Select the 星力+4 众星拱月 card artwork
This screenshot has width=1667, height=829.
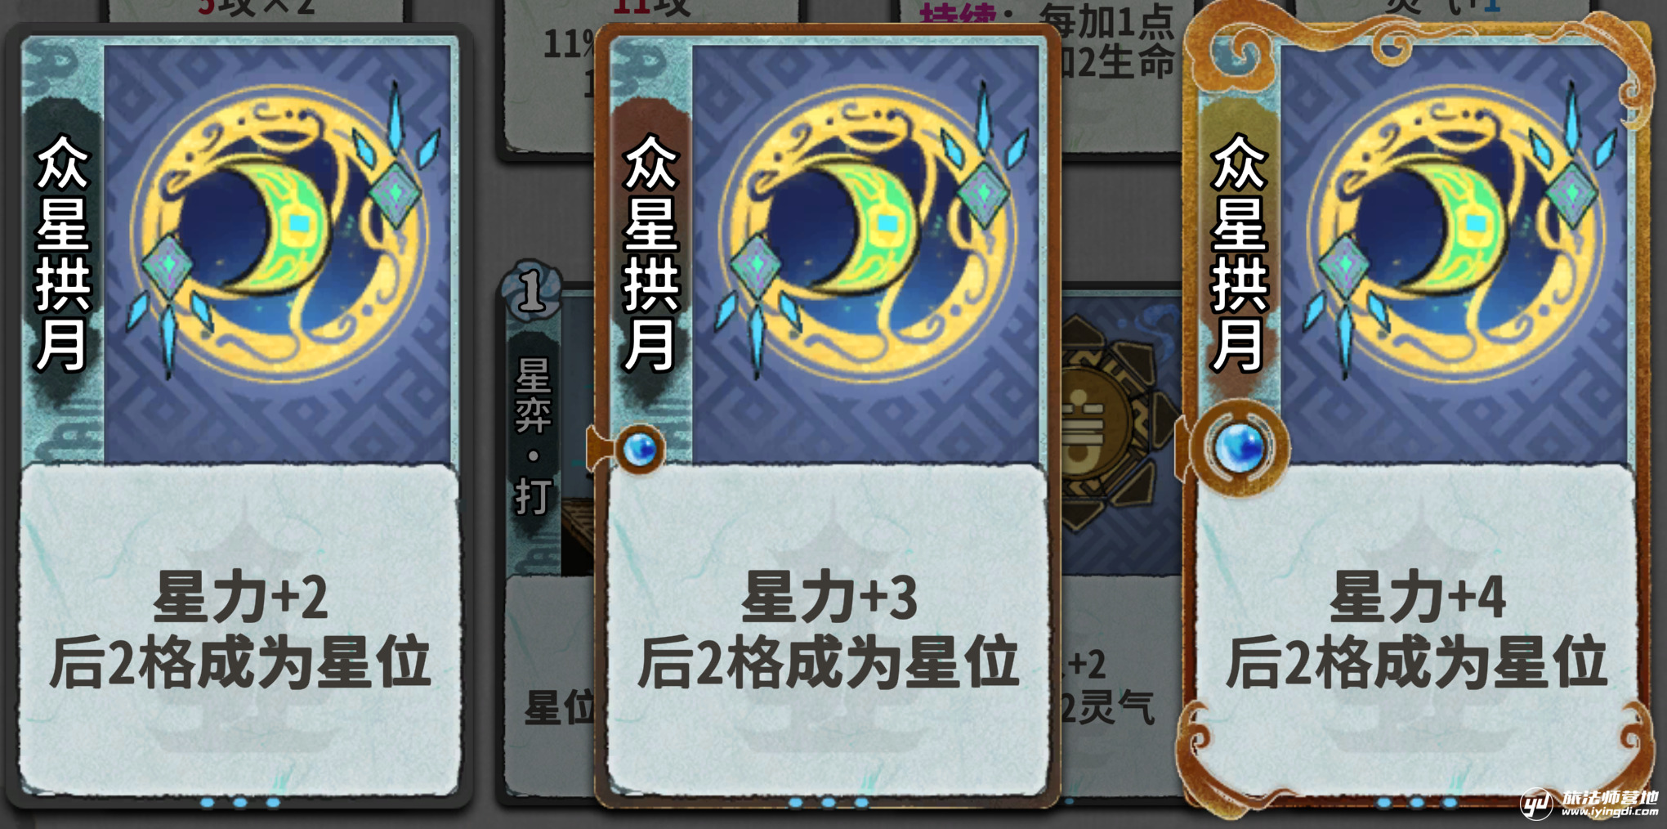[1453, 253]
